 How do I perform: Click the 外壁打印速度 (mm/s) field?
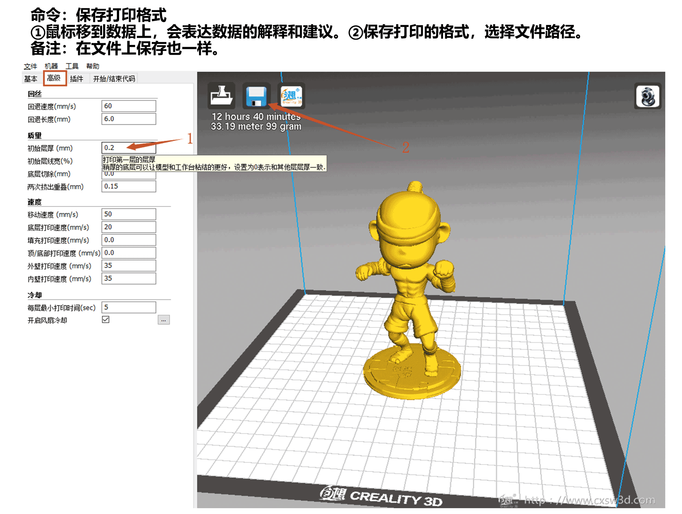tap(129, 266)
